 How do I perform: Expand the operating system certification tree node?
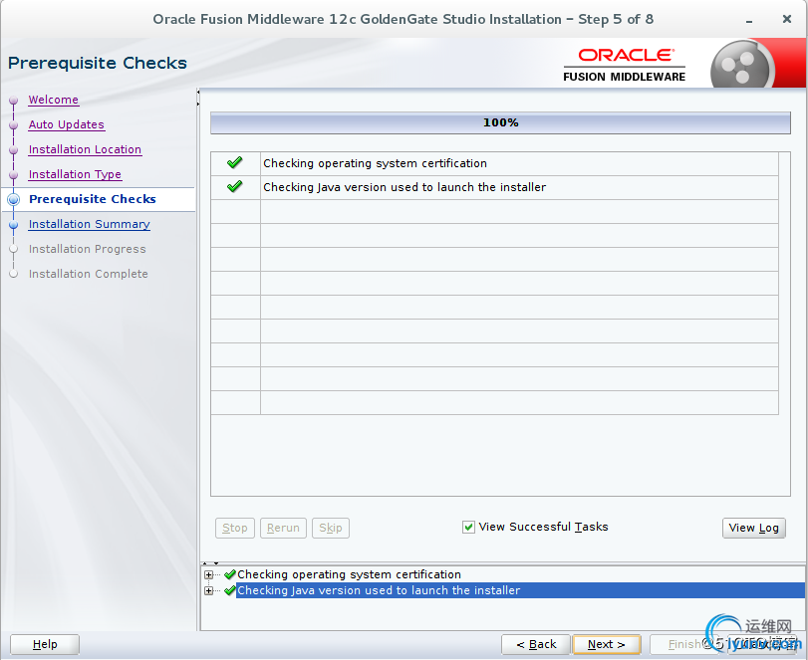tap(208, 575)
